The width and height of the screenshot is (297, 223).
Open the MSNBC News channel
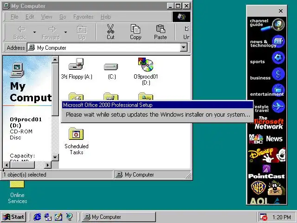[x=267, y=139]
